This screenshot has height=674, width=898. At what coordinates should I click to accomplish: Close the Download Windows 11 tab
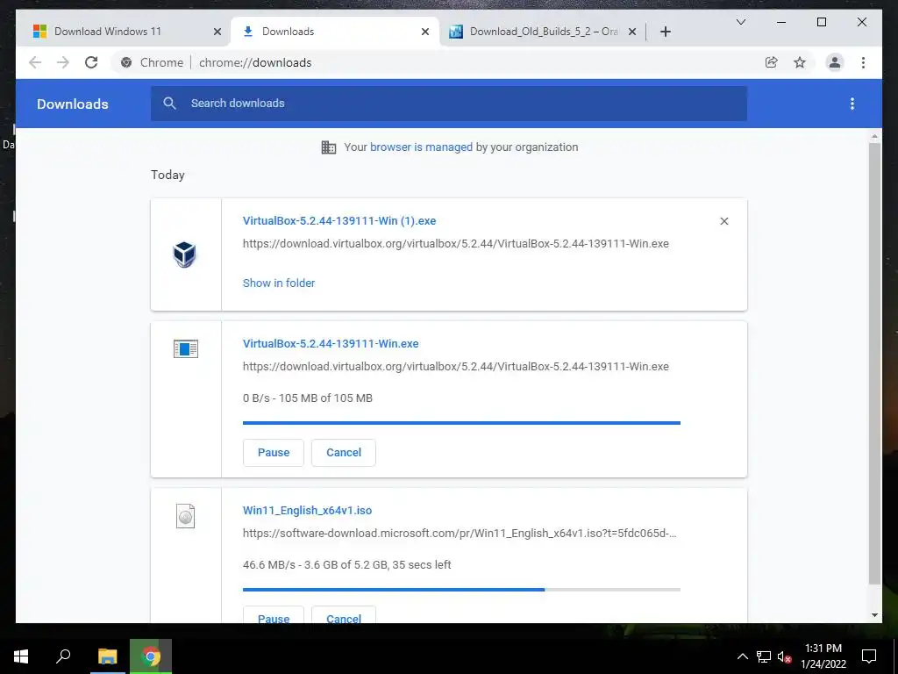click(217, 32)
